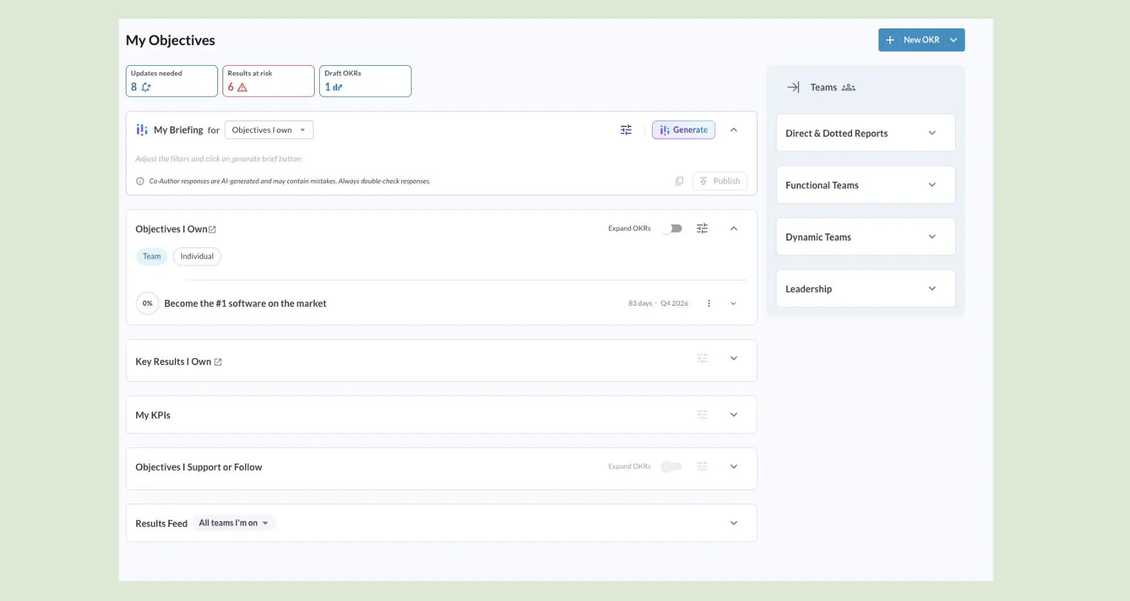
Task: Click the Generate brief button
Action: pos(684,130)
